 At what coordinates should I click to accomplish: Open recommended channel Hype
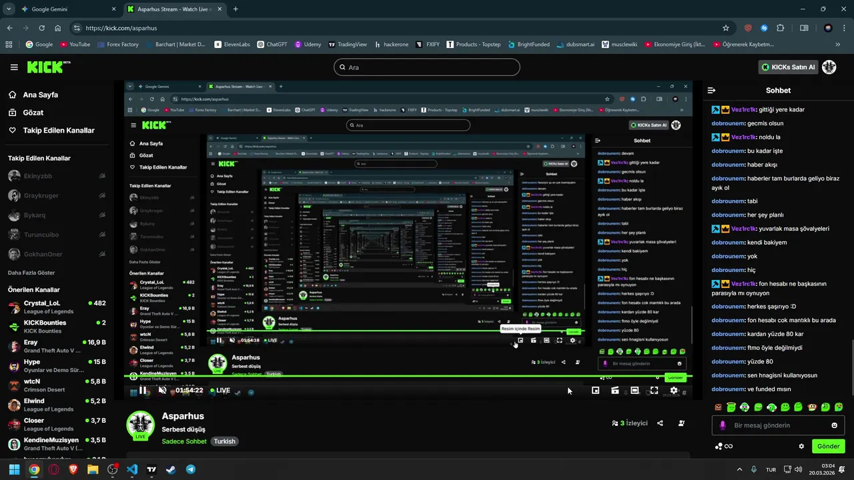[57, 365]
